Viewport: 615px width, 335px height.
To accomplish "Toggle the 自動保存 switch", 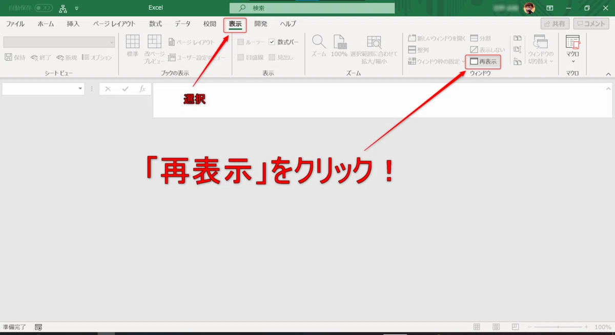I will click(x=44, y=8).
